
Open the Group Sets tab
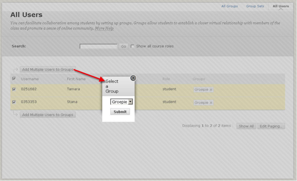254,6
